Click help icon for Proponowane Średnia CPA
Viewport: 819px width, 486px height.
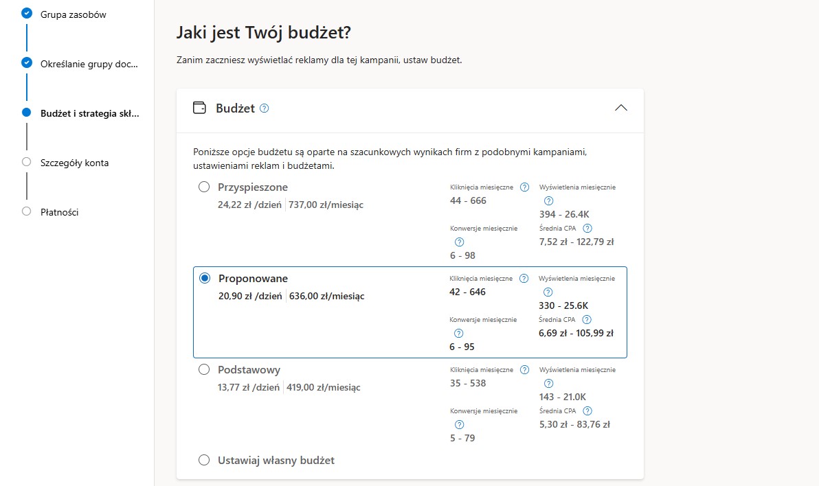[x=587, y=319]
